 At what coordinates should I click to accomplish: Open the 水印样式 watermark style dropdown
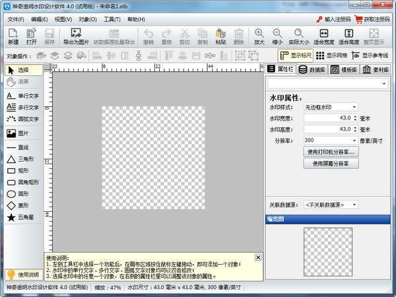pyautogui.click(x=330, y=107)
